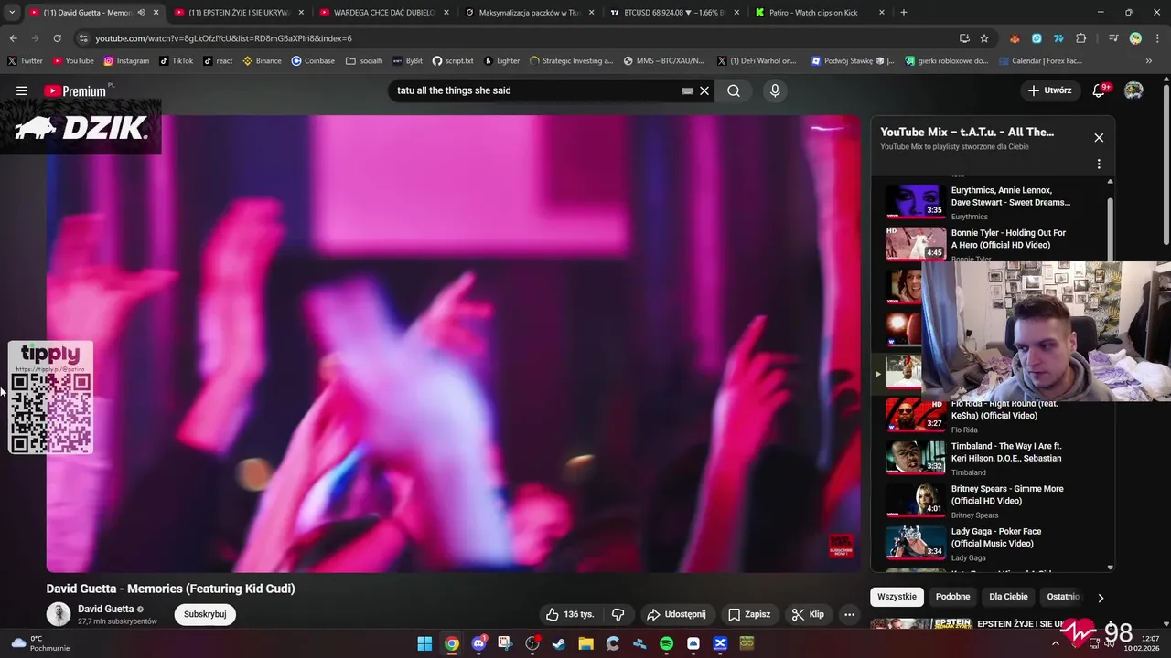
Task: Close the YouTube Mix playlist panel
Action: (1099, 137)
